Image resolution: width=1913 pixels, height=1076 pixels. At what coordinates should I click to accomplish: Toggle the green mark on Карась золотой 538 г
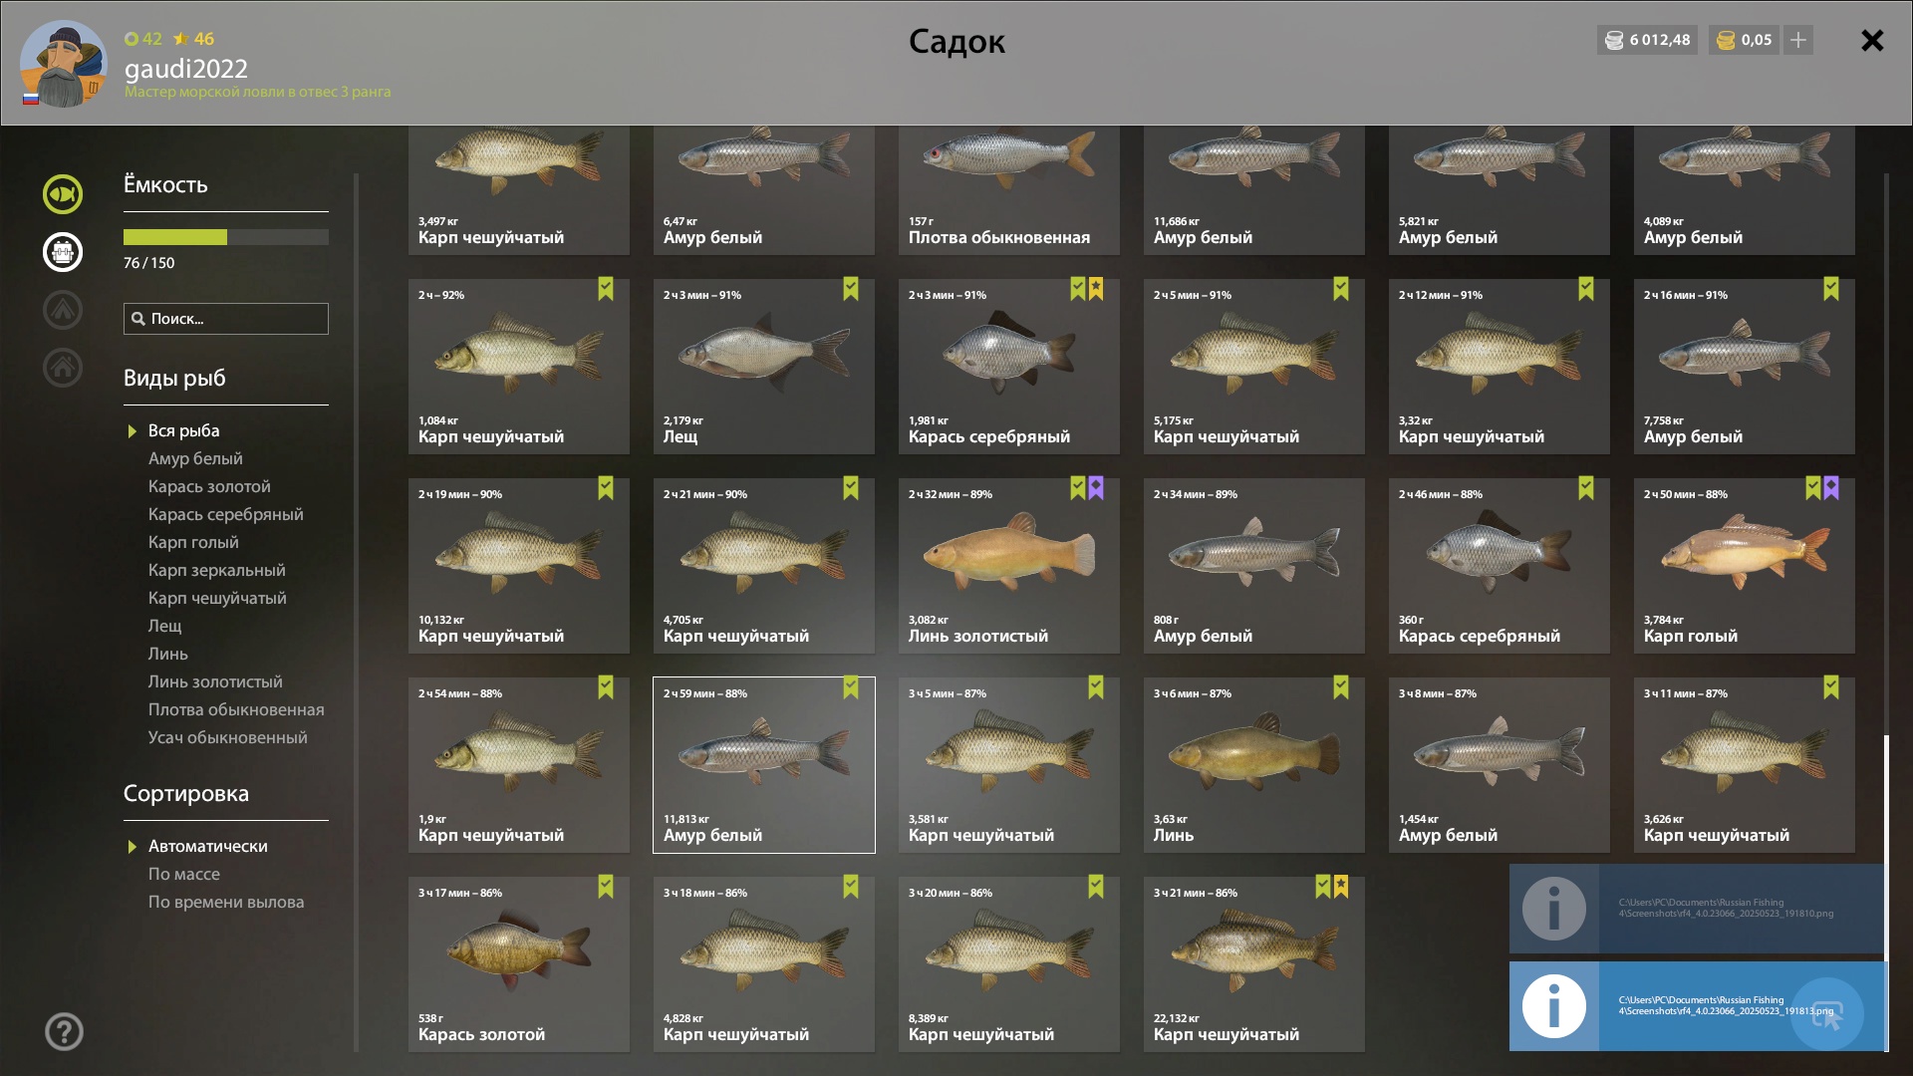(x=606, y=887)
